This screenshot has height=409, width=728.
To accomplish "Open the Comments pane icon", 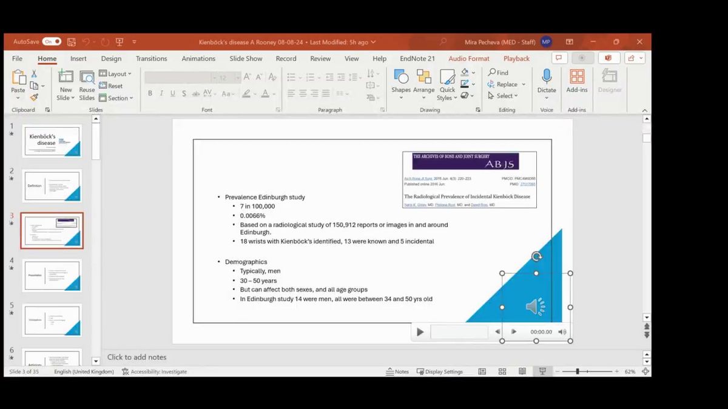I will click(559, 58).
